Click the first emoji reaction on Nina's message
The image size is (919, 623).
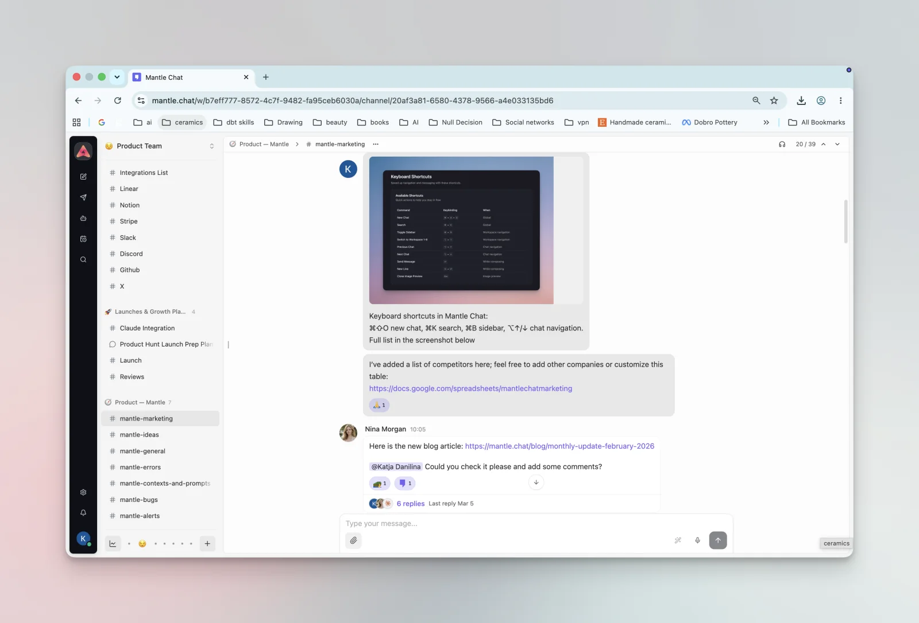point(380,484)
